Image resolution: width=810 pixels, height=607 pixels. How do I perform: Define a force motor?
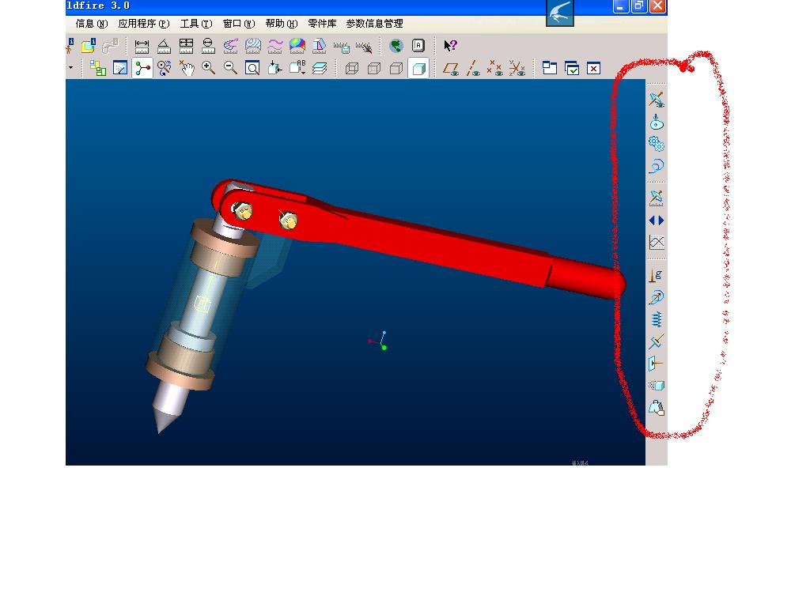pos(657,298)
